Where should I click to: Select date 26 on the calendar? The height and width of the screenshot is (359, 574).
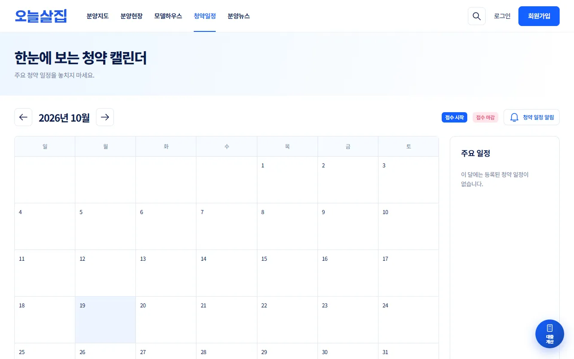(105, 351)
